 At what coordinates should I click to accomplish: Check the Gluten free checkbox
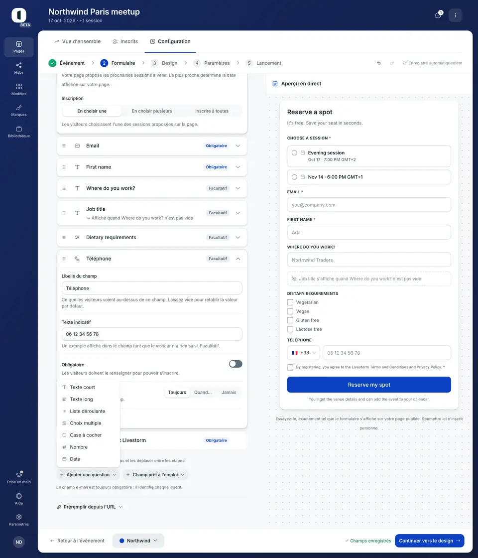pyautogui.click(x=290, y=320)
